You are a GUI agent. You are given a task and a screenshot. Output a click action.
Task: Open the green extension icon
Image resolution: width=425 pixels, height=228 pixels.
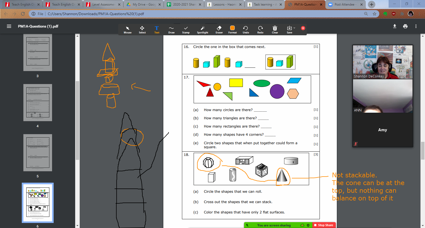pyautogui.click(x=385, y=14)
